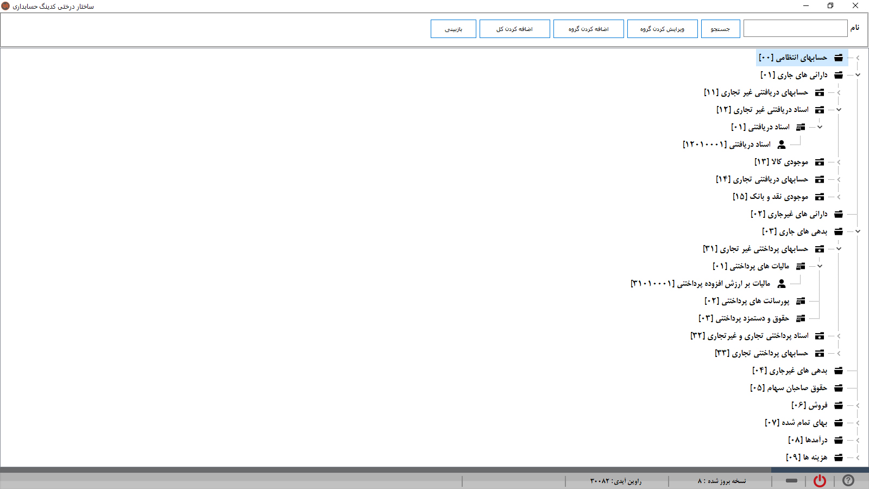This screenshot has width=869, height=489.
Task: Click the بازبینی refresh button
Action: point(453,29)
